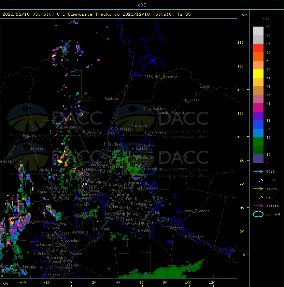The width and height of the screenshot is (284, 287).
Task: Click the 'Tres_Mayo' map label
Action: click(113, 144)
